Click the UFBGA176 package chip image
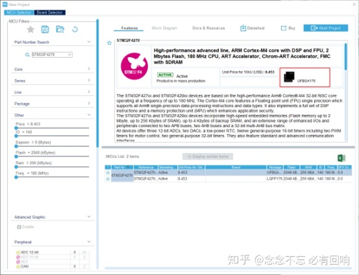The image size is (359, 275). pos(289,77)
